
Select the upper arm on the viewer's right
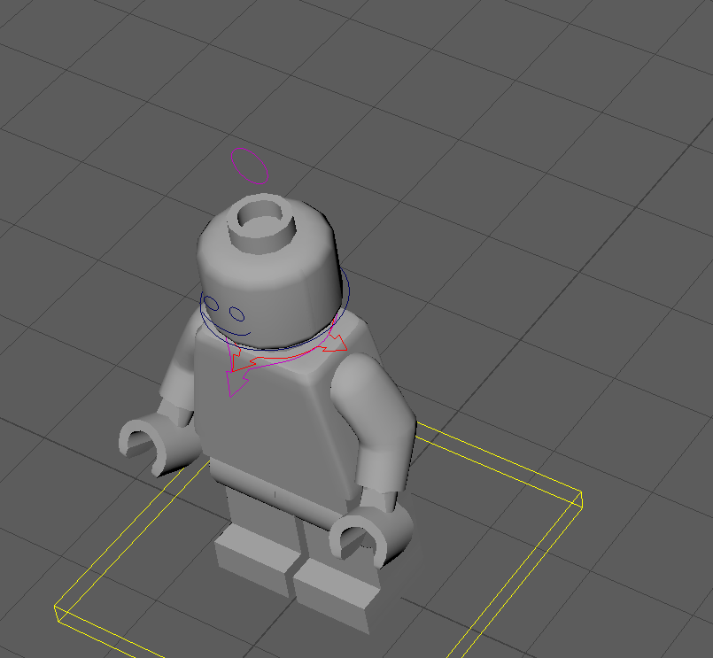tap(373, 423)
